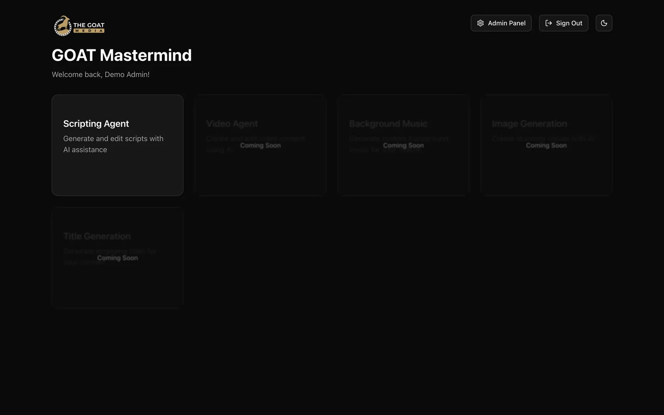
Task: Click the Image Generation Coming Soon card
Action: pyautogui.click(x=546, y=145)
